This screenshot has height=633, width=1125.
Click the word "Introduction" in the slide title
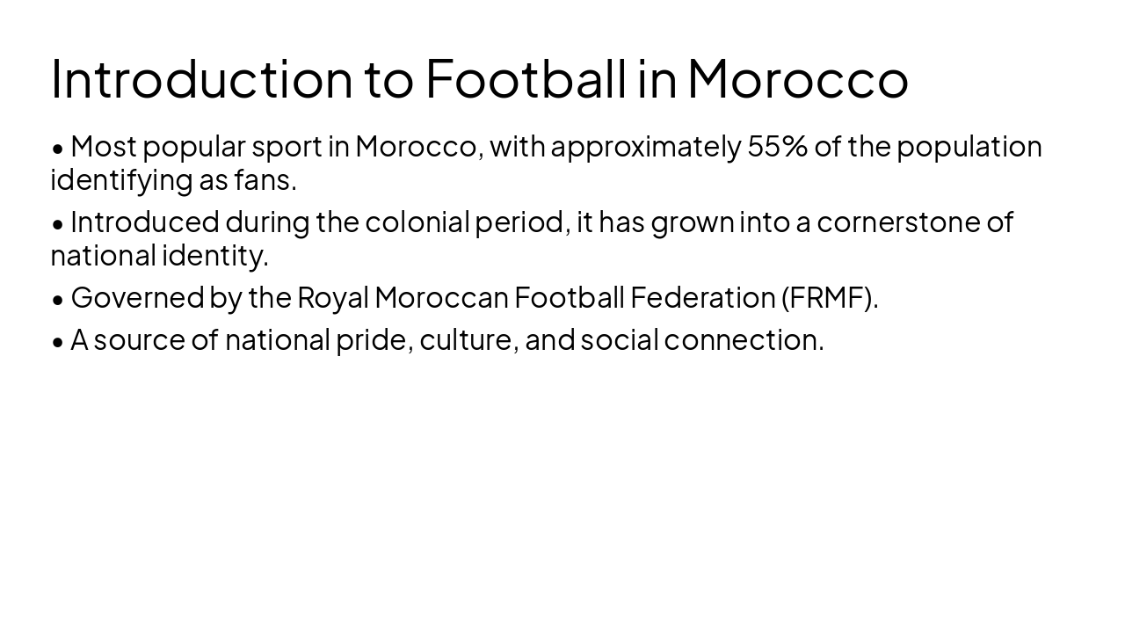(201, 78)
